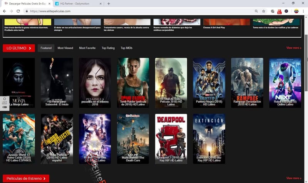
Task: Click the 'Choose A Girl And Play' ad
Action: point(226,24)
